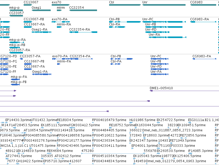Select the RP004016479.5prime EST label
The image size is (219, 165).
109,120
